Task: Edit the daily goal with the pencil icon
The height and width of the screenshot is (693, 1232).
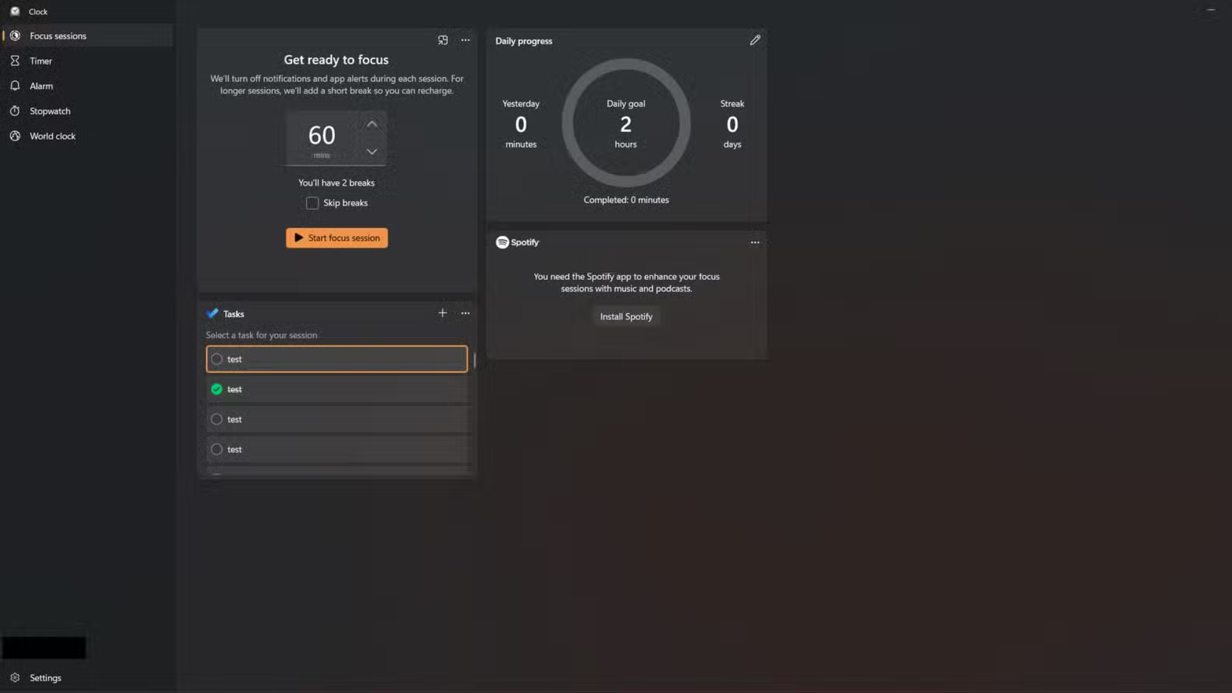Action: [x=755, y=40]
